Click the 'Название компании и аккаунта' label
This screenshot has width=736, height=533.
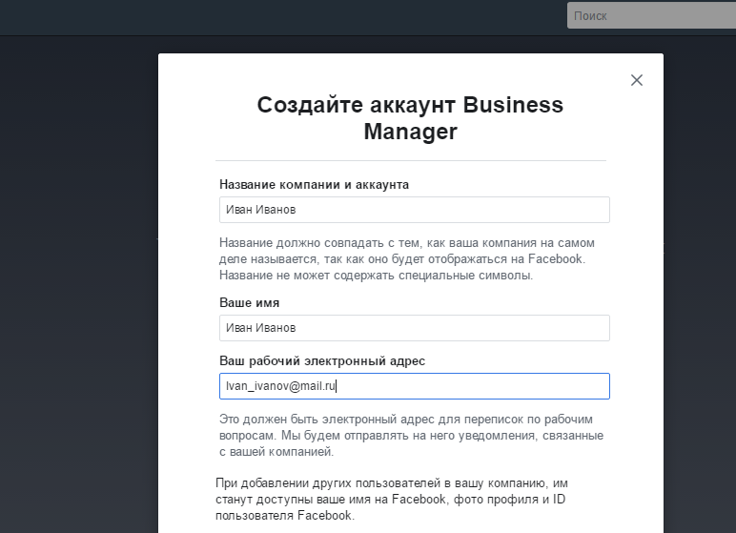pos(314,185)
